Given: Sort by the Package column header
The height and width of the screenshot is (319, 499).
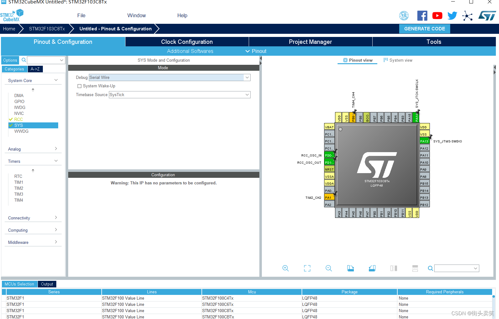Looking at the screenshot, I should (349, 292).
